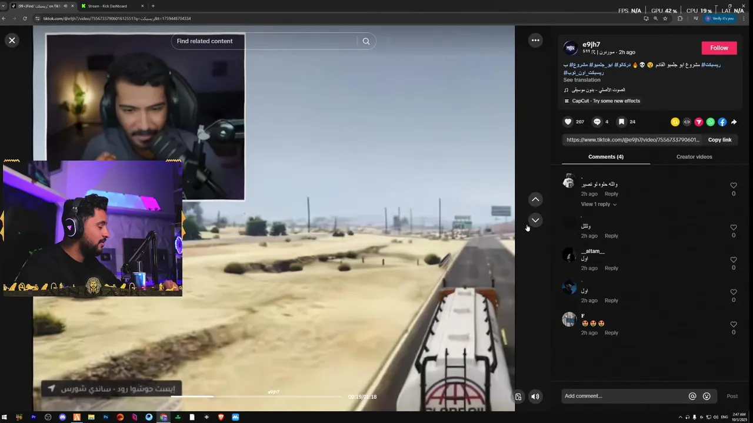Like the emoji comment by F
The width and height of the screenshot is (753, 423).
pyautogui.click(x=734, y=324)
